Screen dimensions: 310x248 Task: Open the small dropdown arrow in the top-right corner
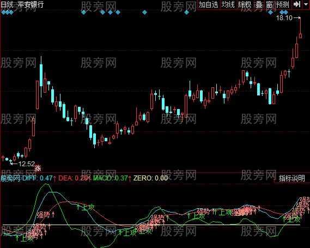pyautogui.click(x=306, y=4)
